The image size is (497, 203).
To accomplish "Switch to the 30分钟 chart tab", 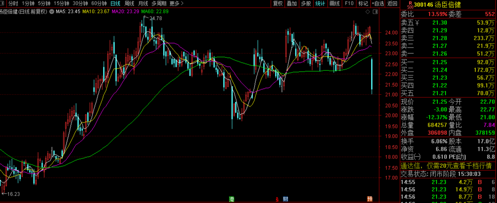I will (x=80, y=4).
